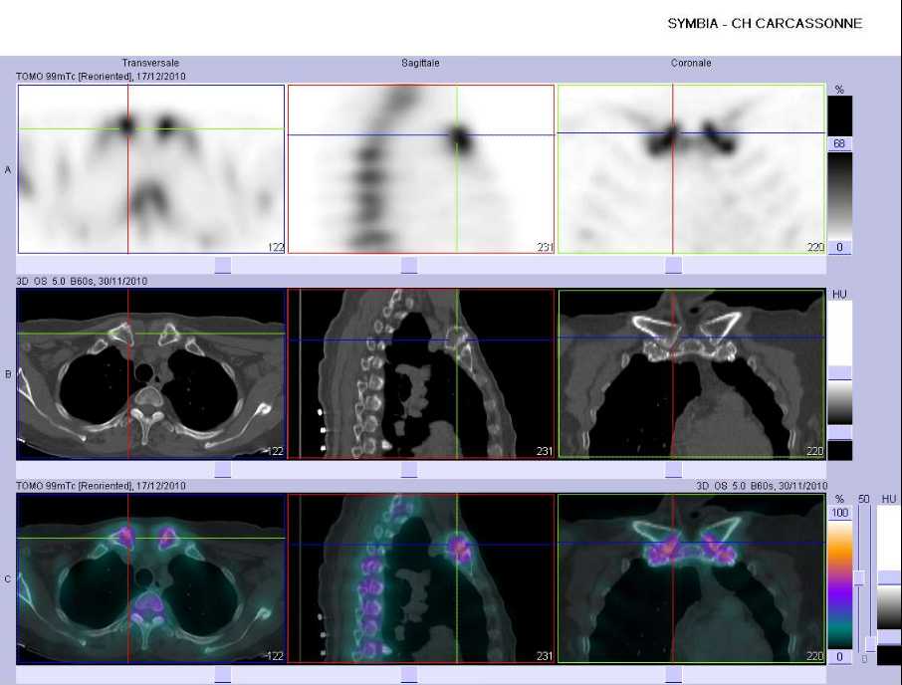Grab the slice slider handle under row C transversal
Screen dimensions: 902x685
(x=223, y=675)
